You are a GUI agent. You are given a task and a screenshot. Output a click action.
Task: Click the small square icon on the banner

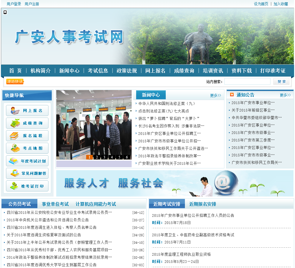[x=5, y=12]
